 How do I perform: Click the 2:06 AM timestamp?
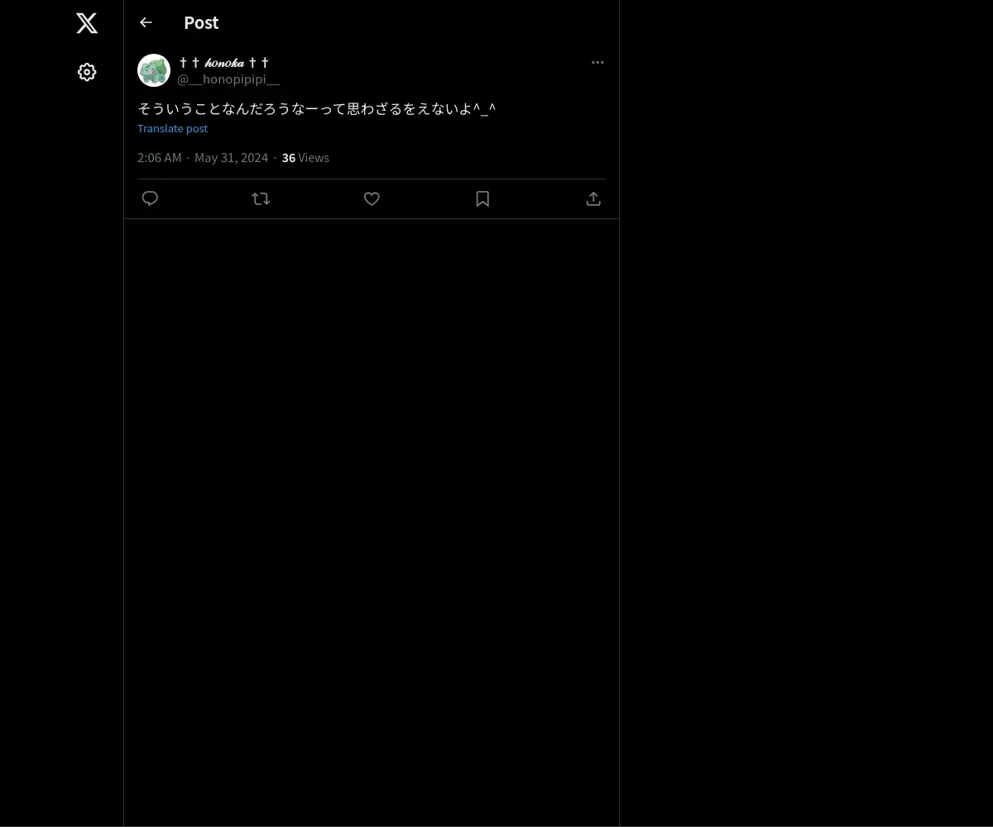[x=160, y=157]
